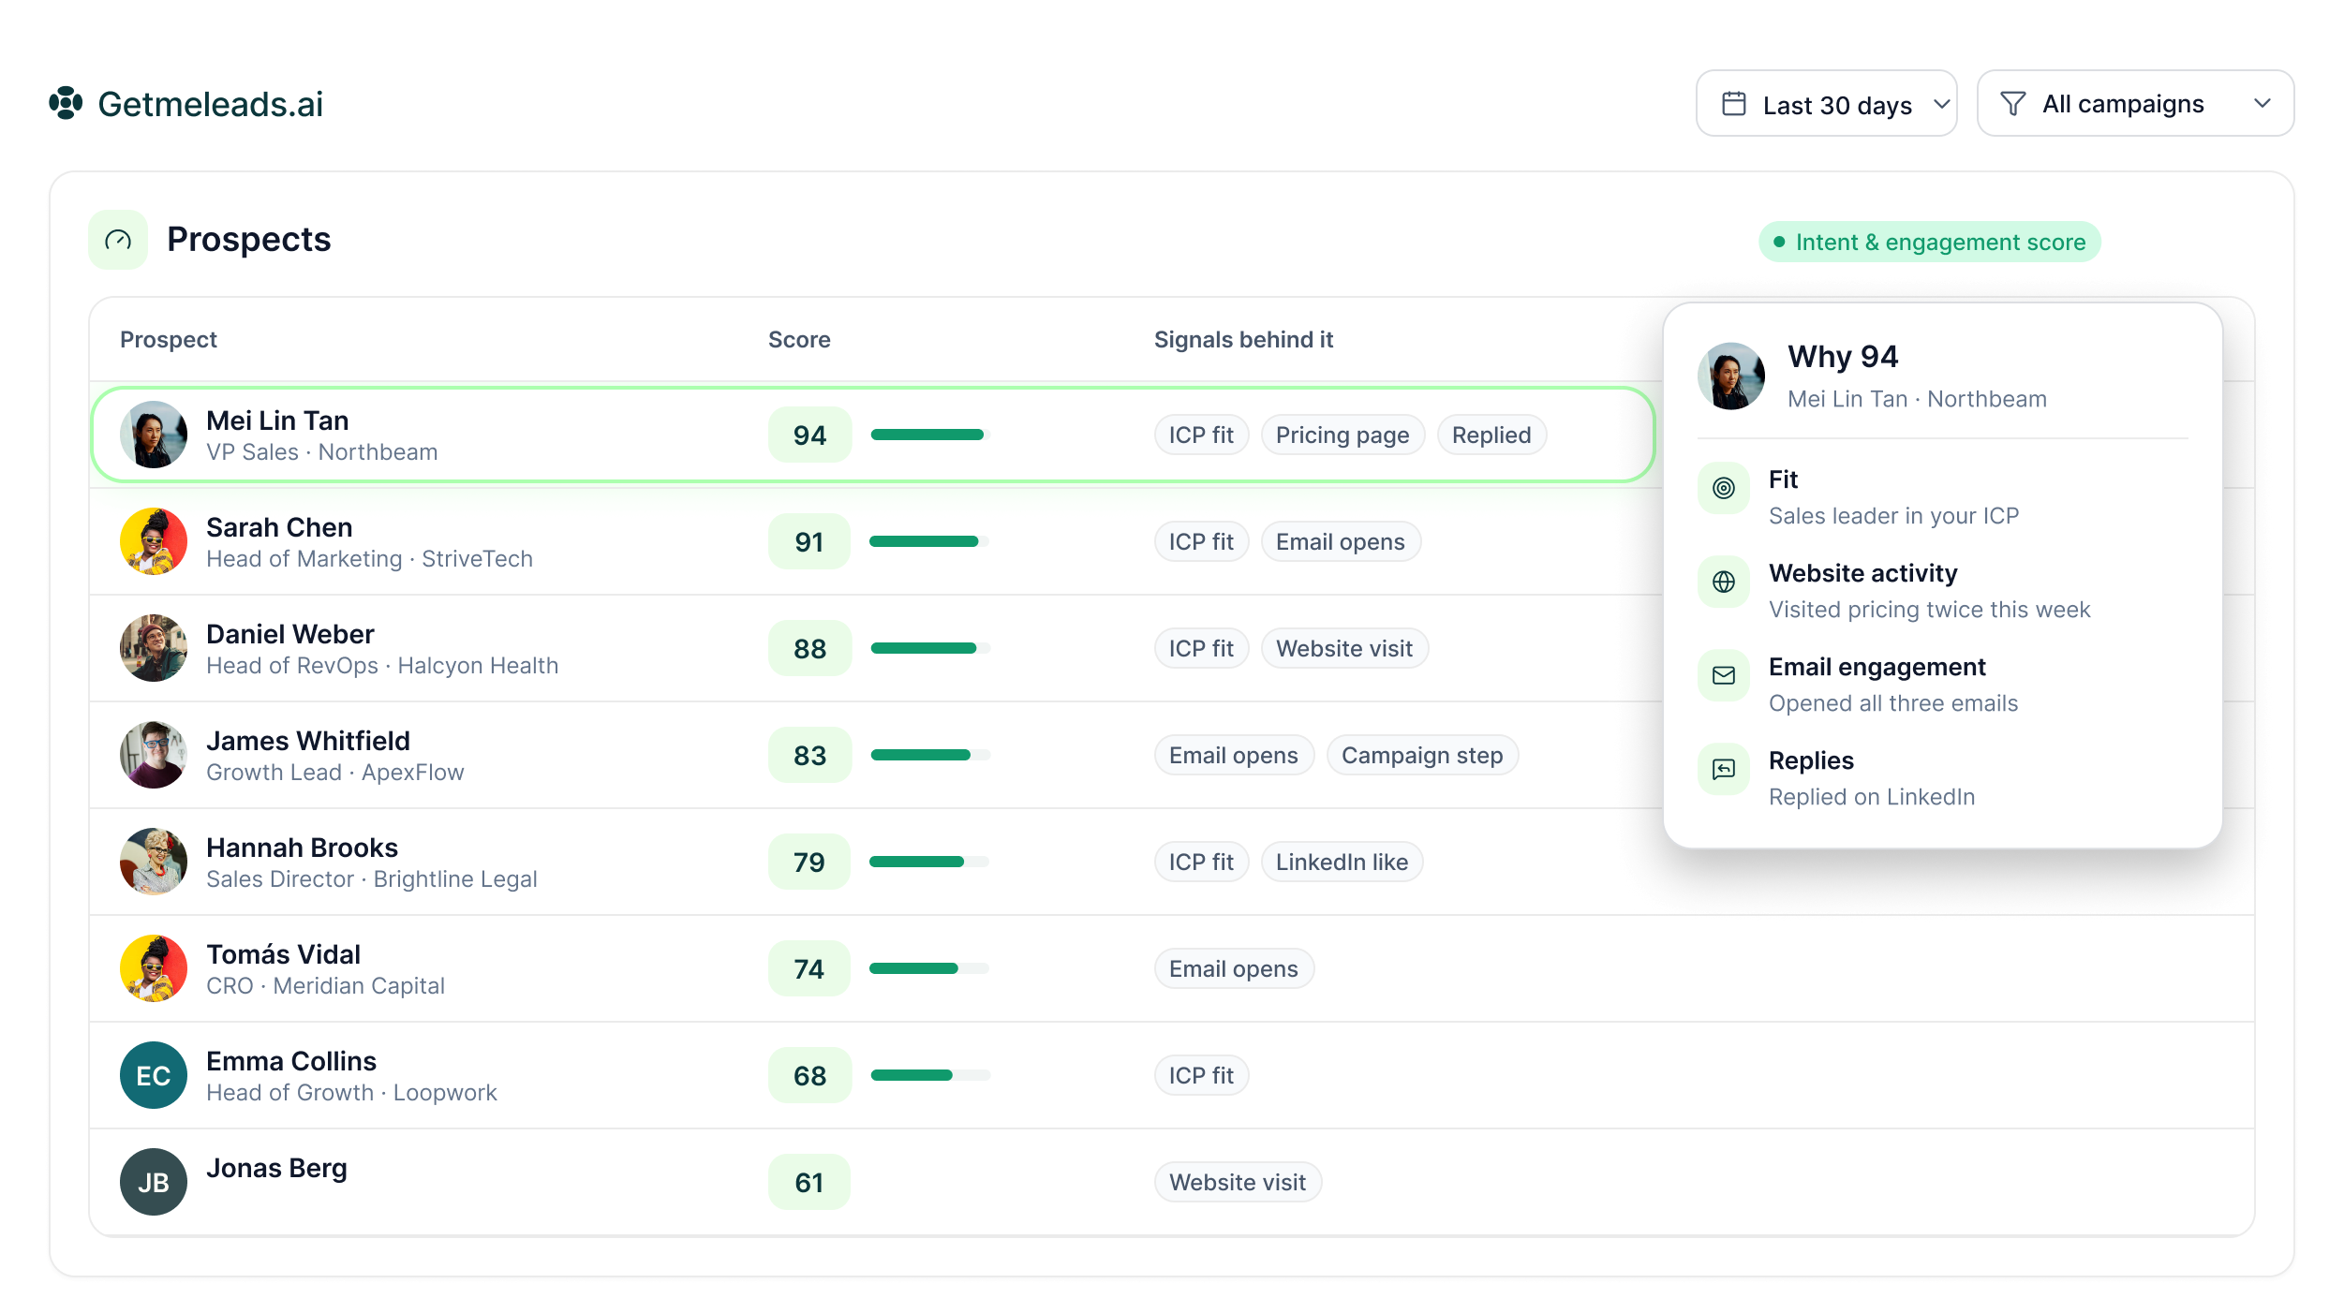2344x1298 pixels.
Task: Click the Replied signal chip
Action: coord(1491,435)
